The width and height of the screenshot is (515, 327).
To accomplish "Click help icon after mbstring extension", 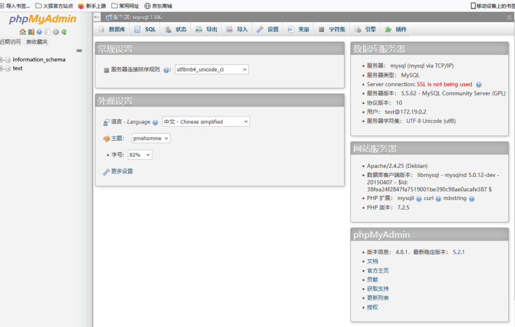I will 472,199.
